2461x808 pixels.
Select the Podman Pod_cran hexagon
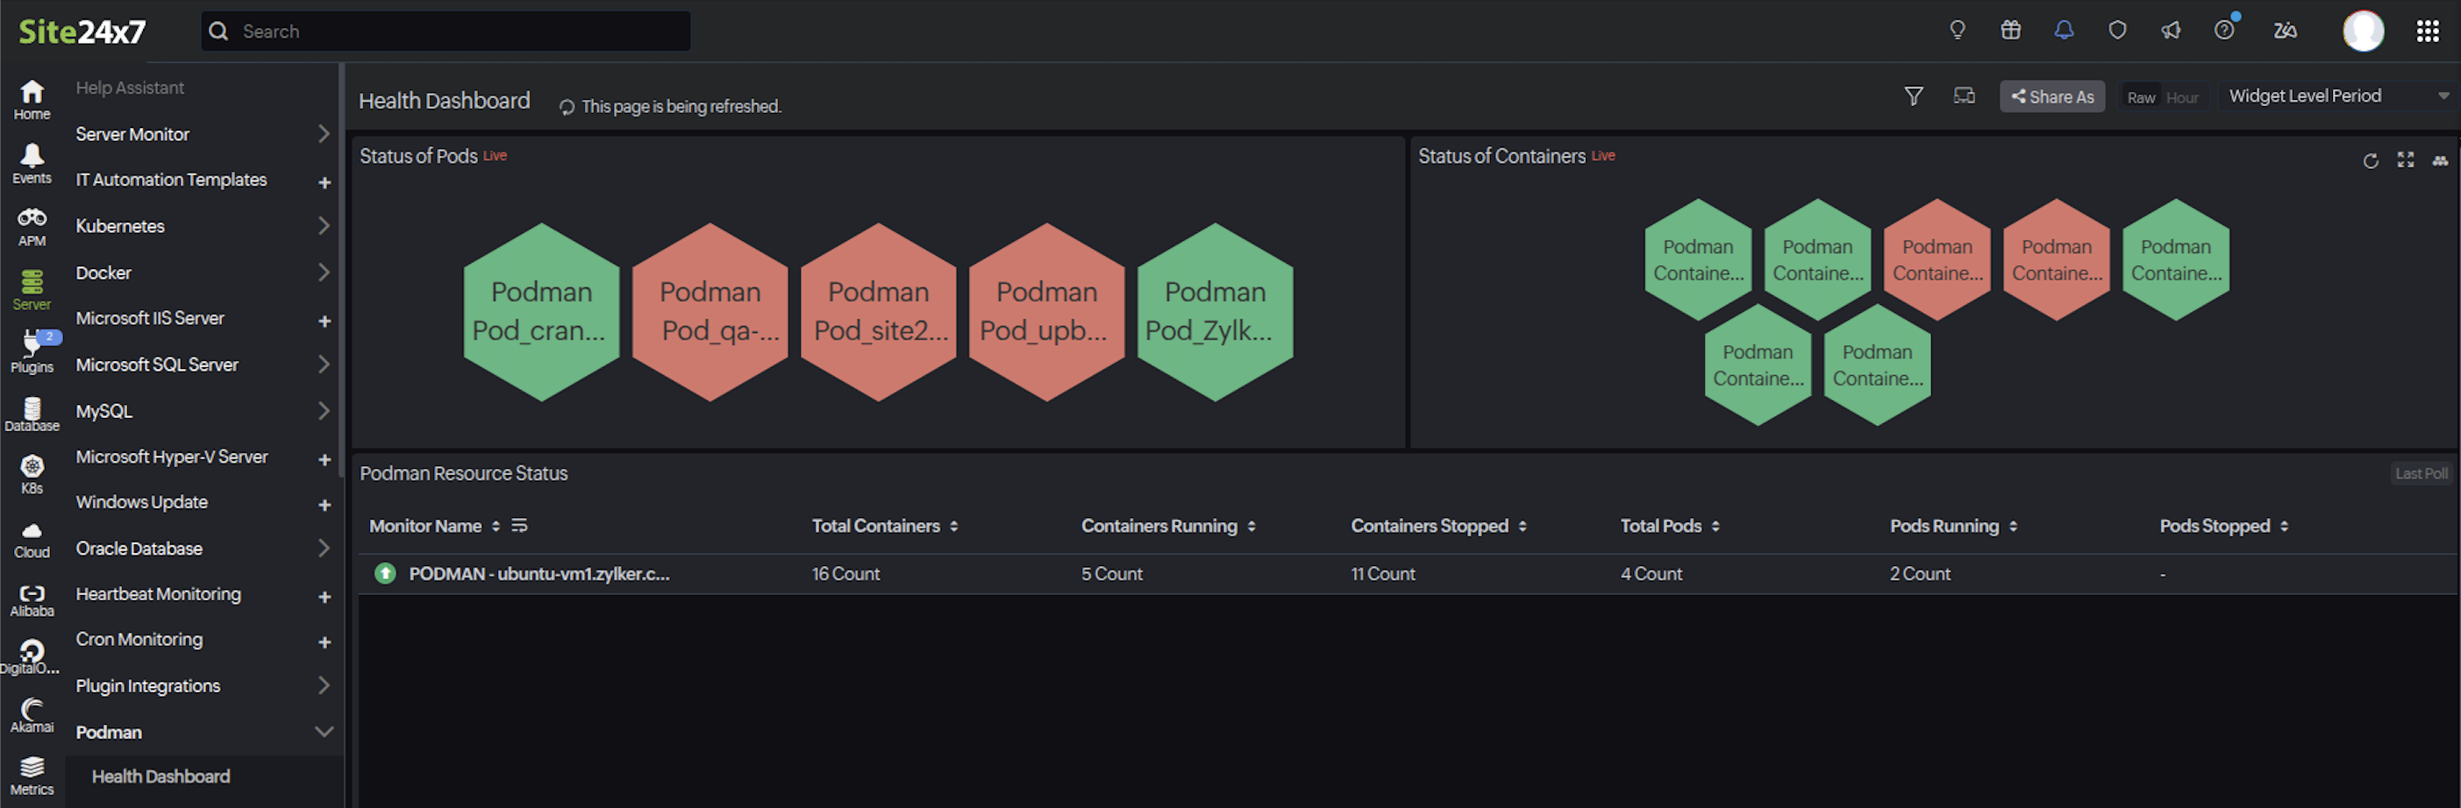point(541,311)
